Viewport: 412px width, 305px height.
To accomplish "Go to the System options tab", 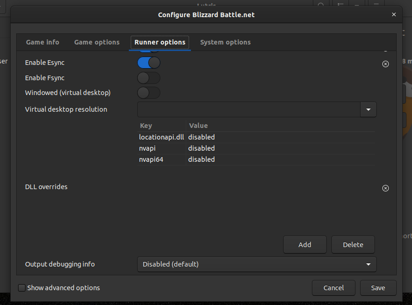I will click(x=225, y=42).
